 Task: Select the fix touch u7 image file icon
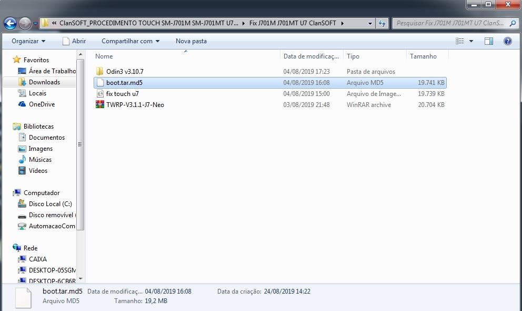[x=100, y=94]
